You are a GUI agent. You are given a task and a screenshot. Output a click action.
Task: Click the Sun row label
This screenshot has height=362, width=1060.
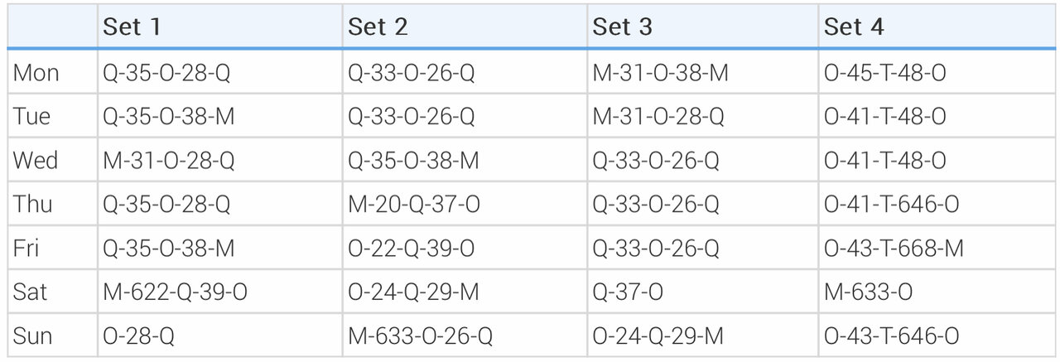tap(32, 335)
